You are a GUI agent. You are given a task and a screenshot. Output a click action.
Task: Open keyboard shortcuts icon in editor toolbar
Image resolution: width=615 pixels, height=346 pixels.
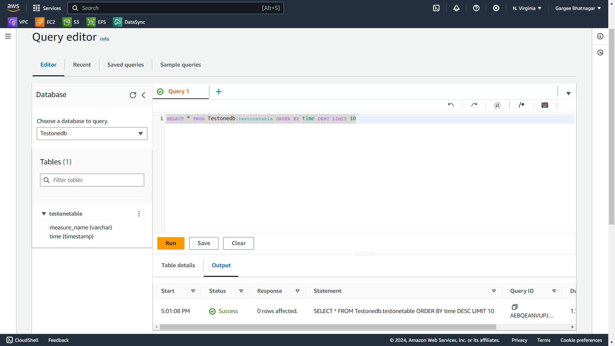point(545,105)
